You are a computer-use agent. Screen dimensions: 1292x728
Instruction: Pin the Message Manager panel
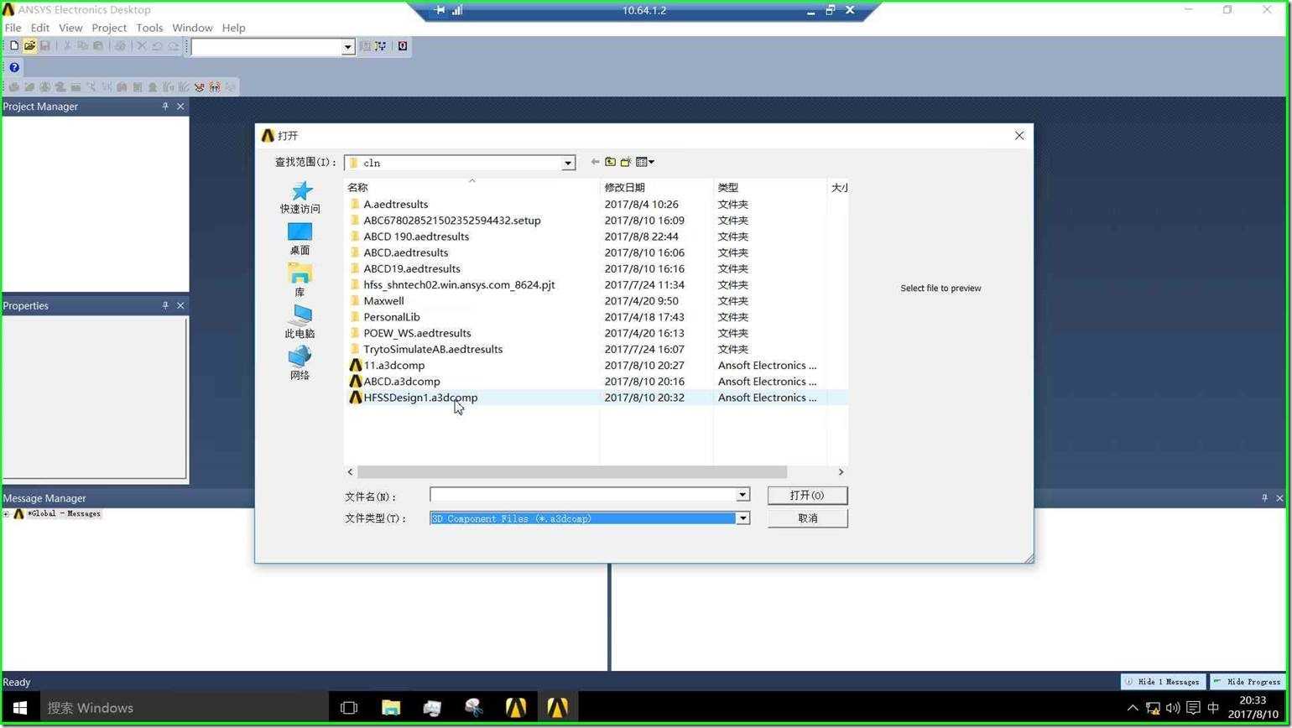pyautogui.click(x=1264, y=498)
